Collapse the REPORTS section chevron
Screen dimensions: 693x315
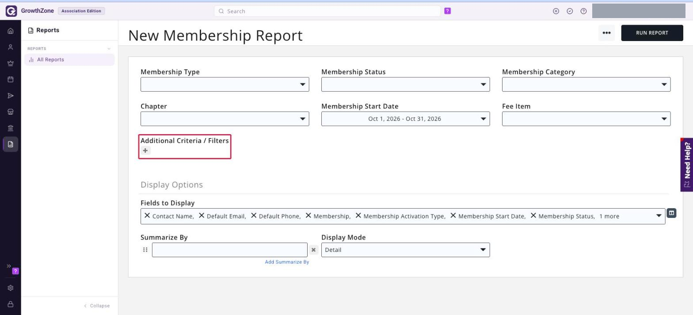[x=109, y=49]
